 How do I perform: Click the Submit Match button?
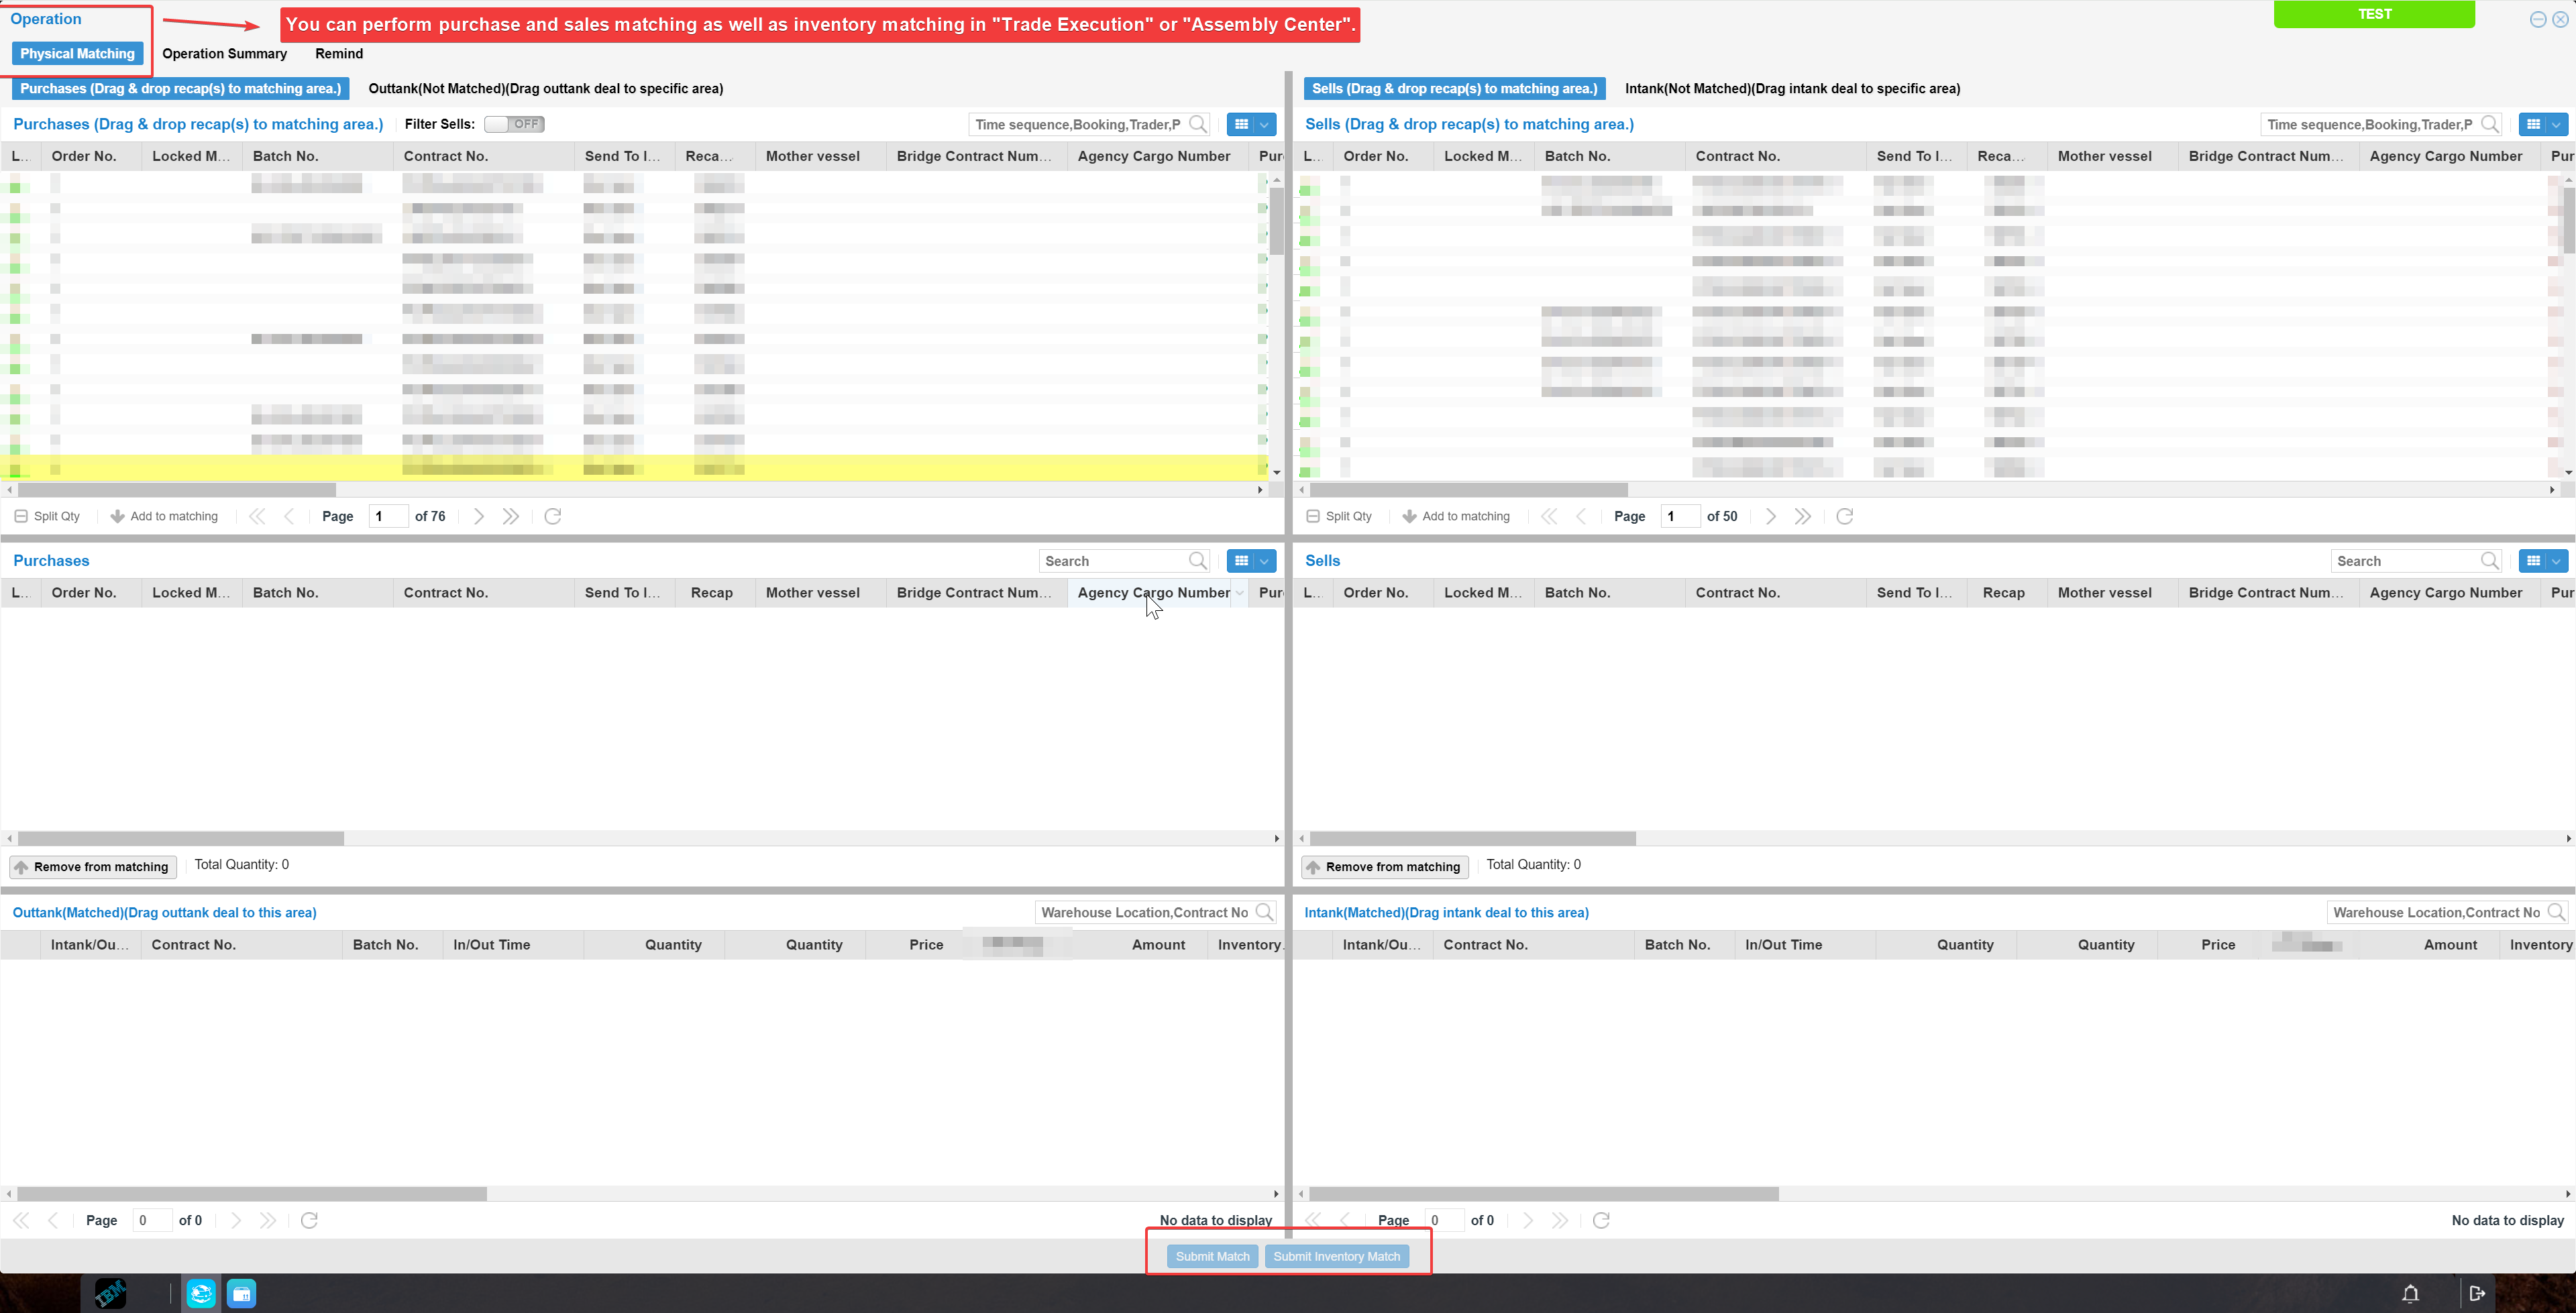[x=1213, y=1256]
